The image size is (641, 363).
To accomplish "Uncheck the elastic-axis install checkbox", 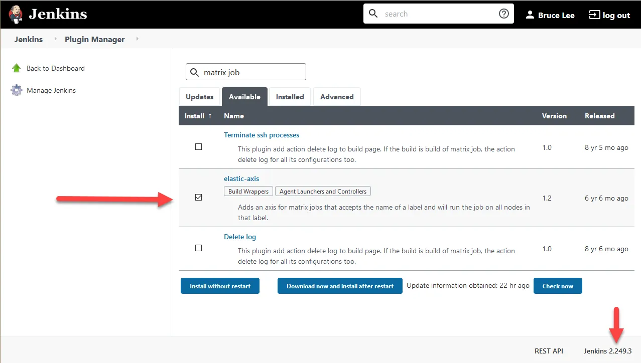I will coord(198,198).
